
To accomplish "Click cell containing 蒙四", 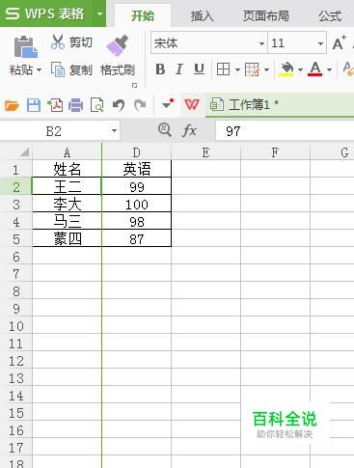I will click(x=67, y=238).
